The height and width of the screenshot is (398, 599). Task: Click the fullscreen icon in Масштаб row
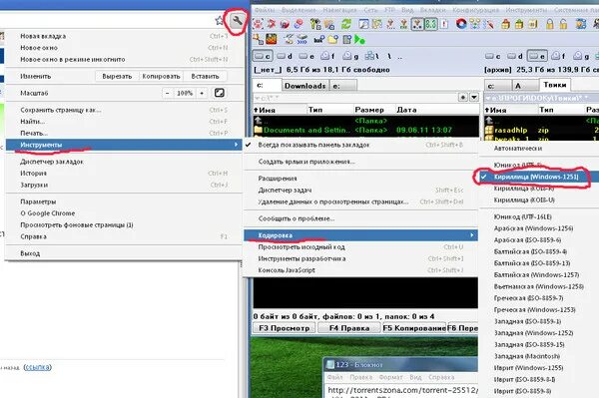coord(220,93)
